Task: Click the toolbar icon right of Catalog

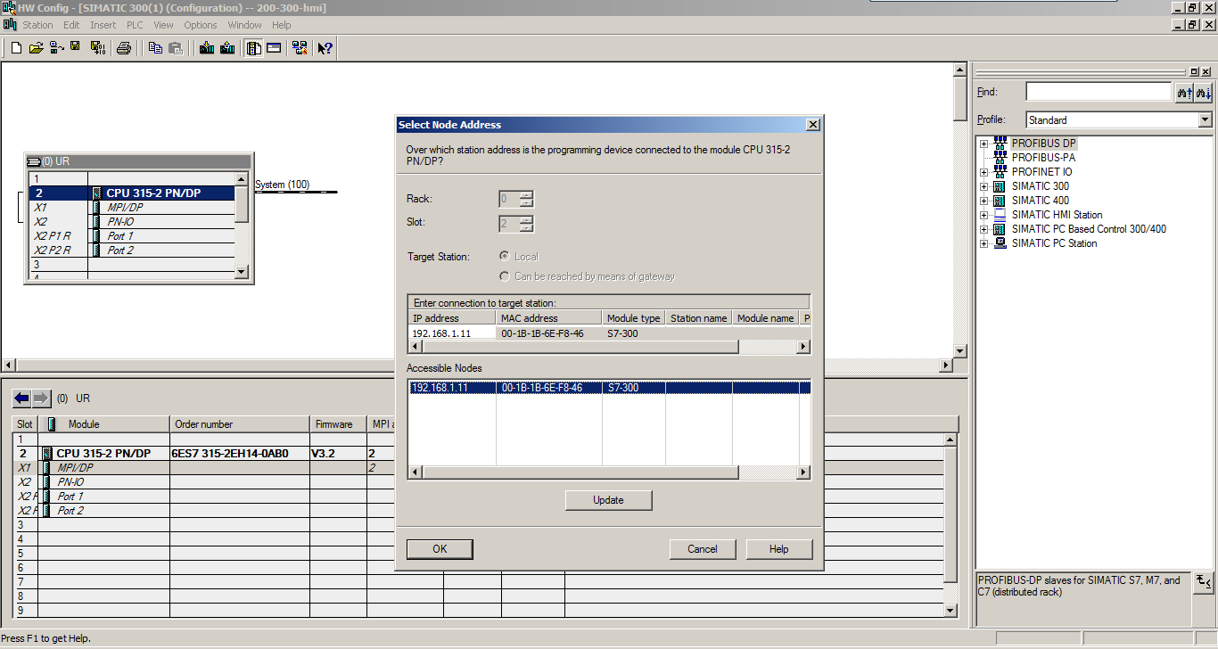Action: 274,48
